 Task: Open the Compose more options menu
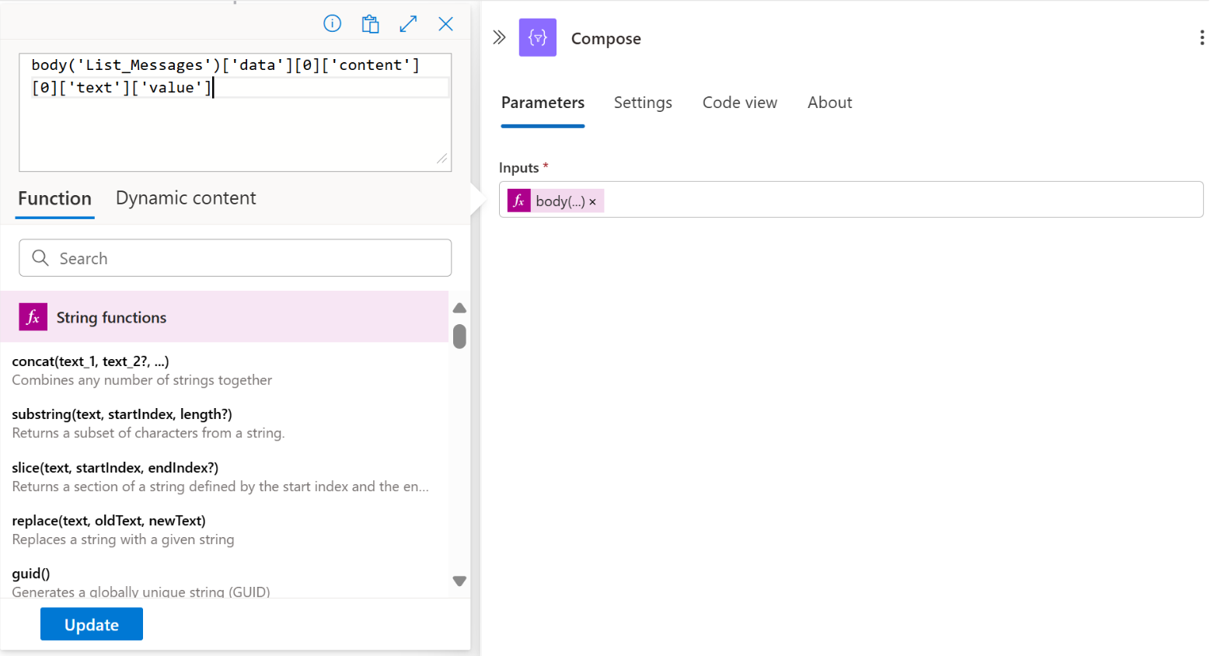(1201, 37)
